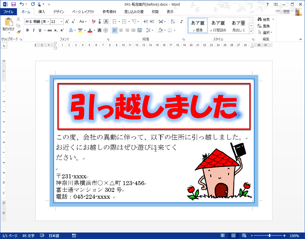
Task: Switch to the 校閲 tab
Action: [x=155, y=12]
